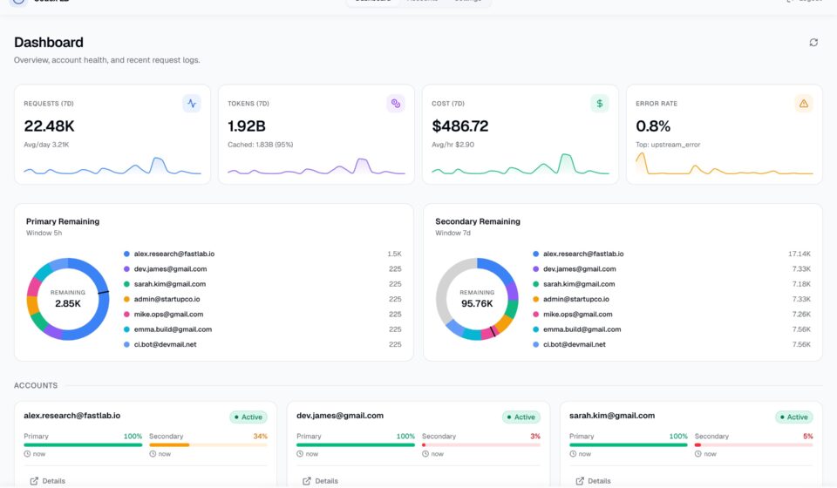Click the refresh icon beside Dashboard heading
The height and width of the screenshot is (488, 837).
point(813,42)
